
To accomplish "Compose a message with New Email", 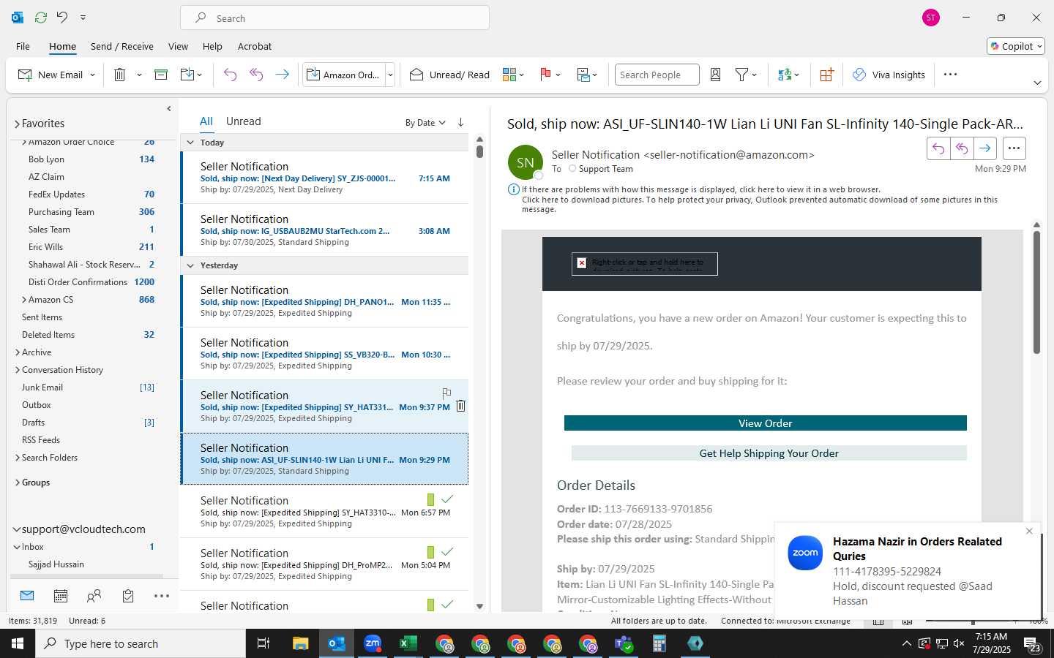I will 50,75.
